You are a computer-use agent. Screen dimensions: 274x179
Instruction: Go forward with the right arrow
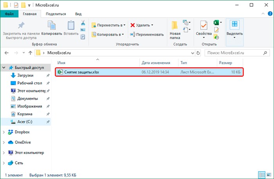coord(16,53)
